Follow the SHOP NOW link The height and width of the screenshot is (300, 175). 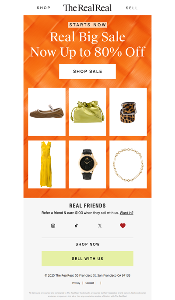pyautogui.click(x=87, y=244)
